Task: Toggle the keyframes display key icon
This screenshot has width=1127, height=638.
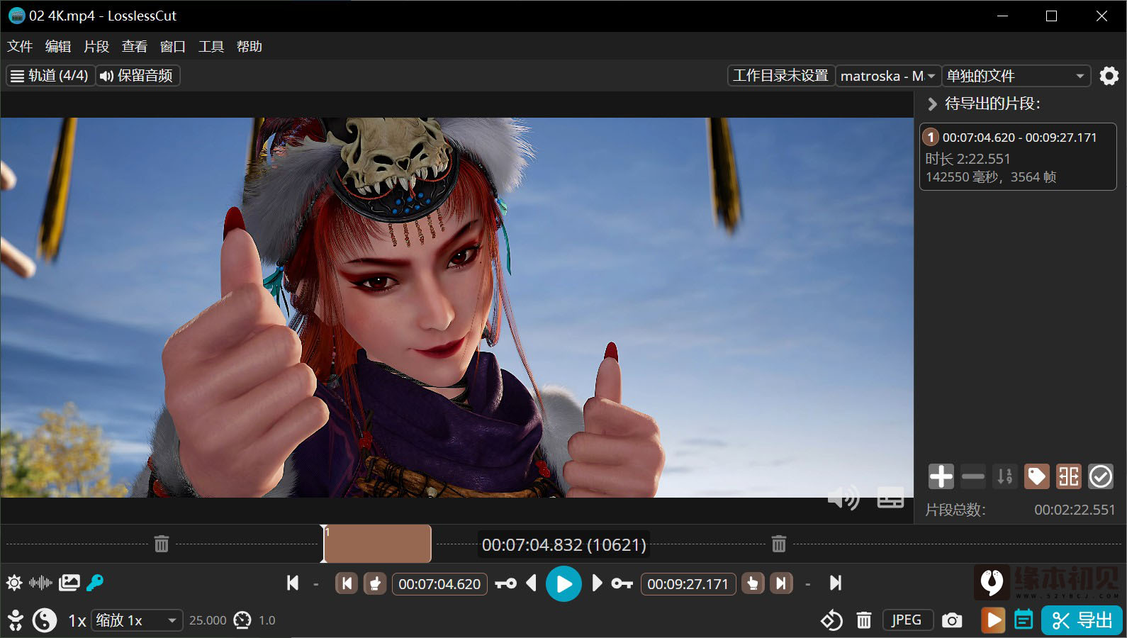Action: [x=95, y=583]
